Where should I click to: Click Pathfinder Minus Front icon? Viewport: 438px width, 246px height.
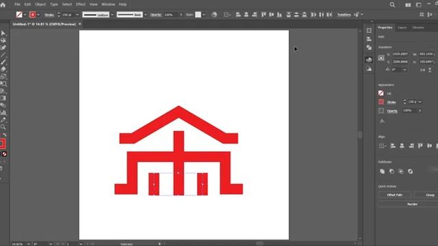[x=391, y=172]
